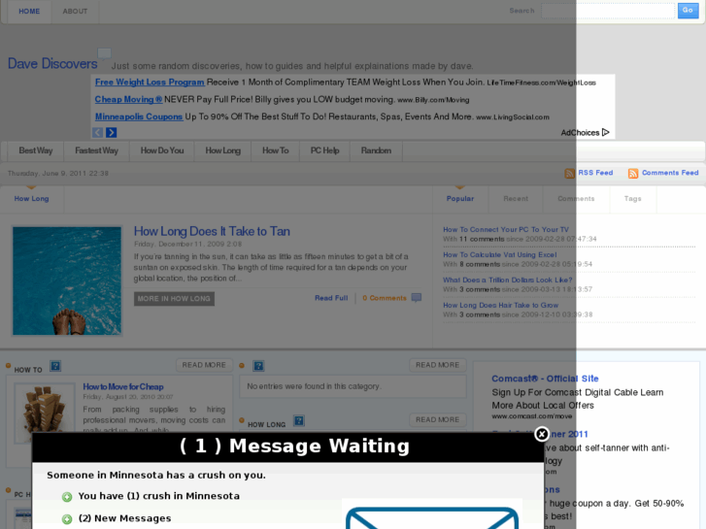
Task: Open the 0 Comments link
Action: pyautogui.click(x=384, y=298)
